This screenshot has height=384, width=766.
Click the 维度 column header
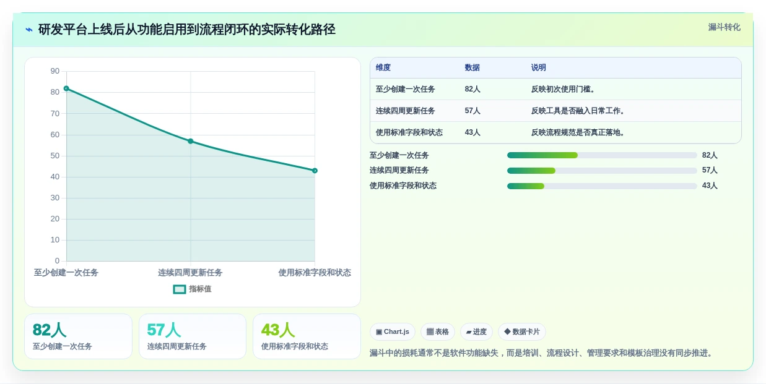(x=383, y=67)
